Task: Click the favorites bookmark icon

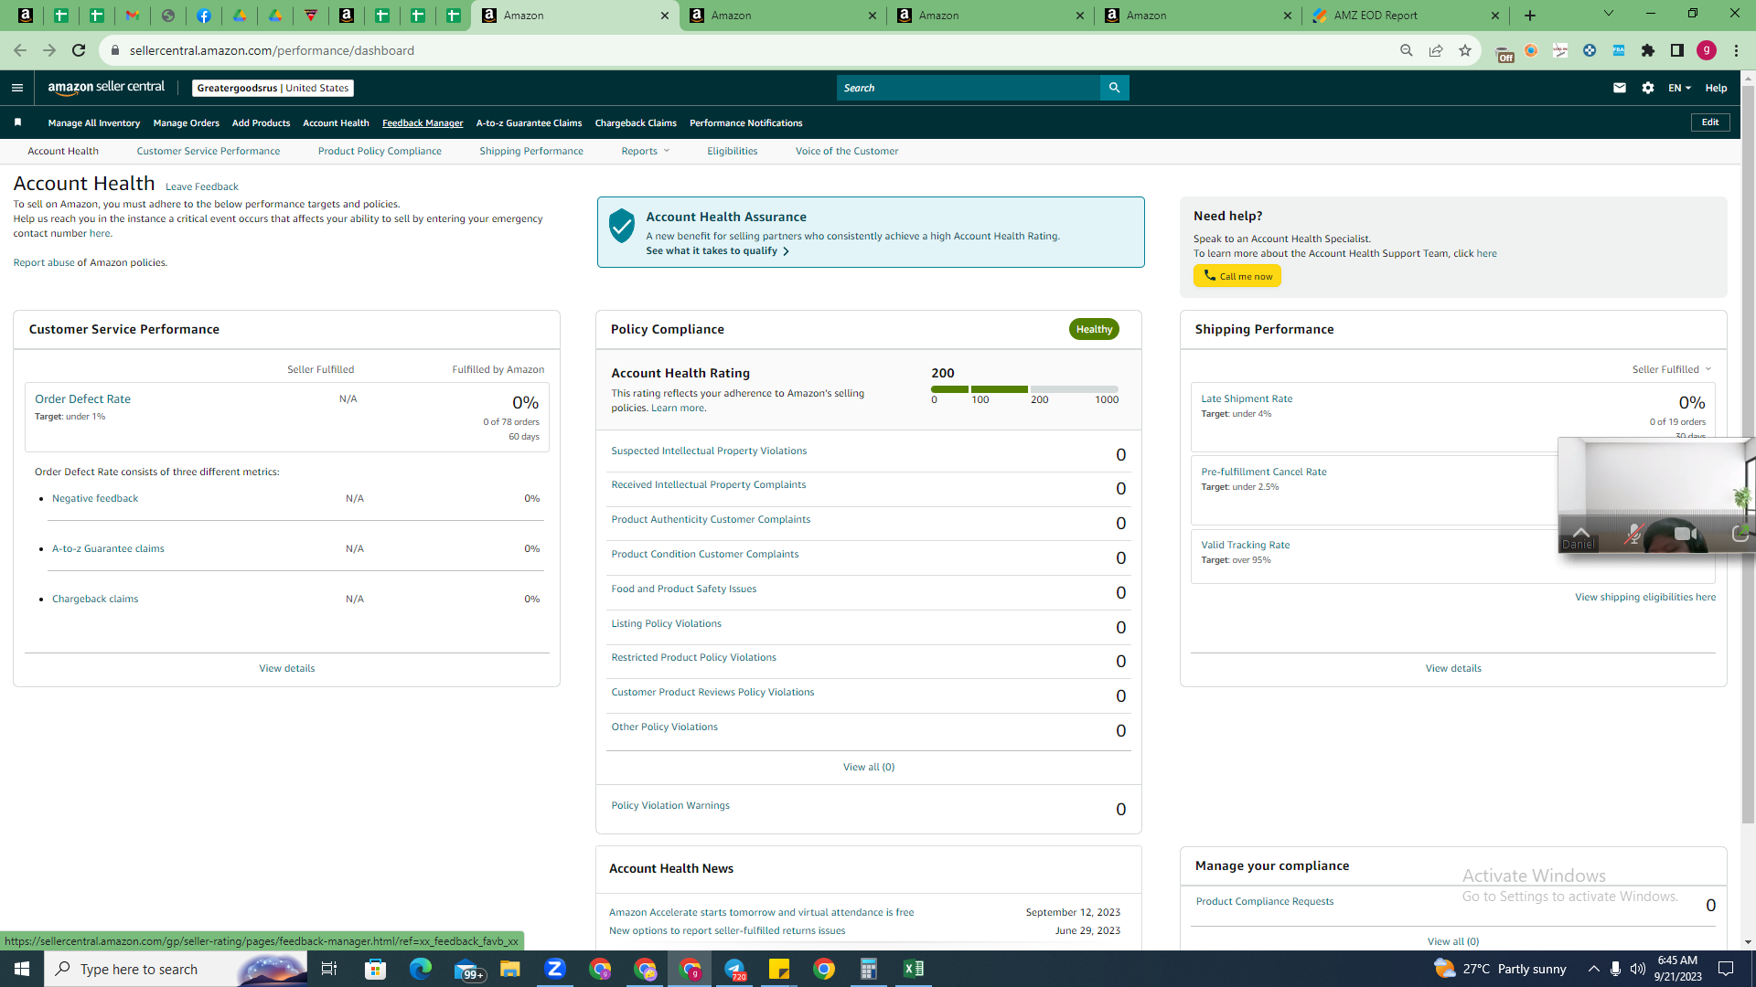Action: (x=17, y=122)
